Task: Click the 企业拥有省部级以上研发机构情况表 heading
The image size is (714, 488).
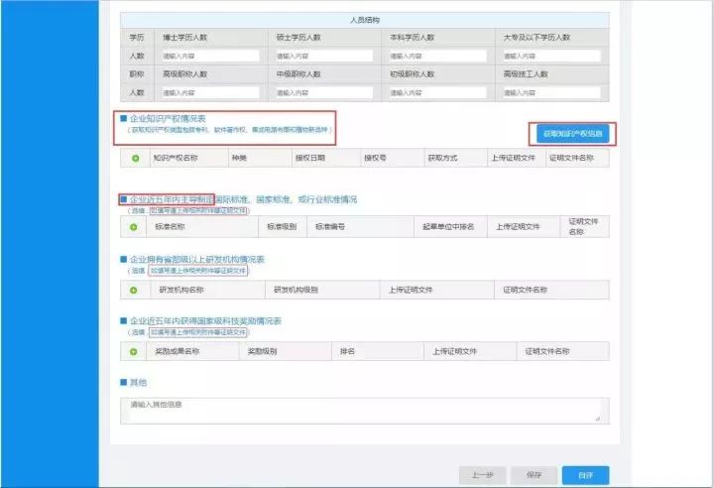Action: pyautogui.click(x=197, y=260)
